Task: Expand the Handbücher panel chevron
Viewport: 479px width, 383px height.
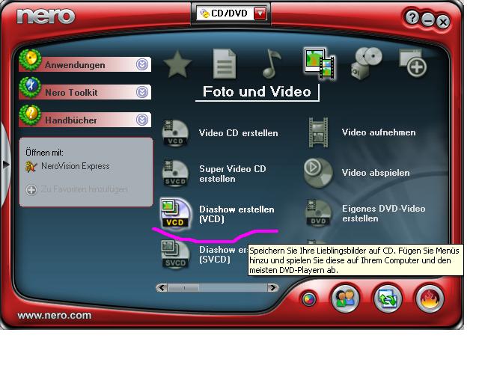Action: click(142, 120)
